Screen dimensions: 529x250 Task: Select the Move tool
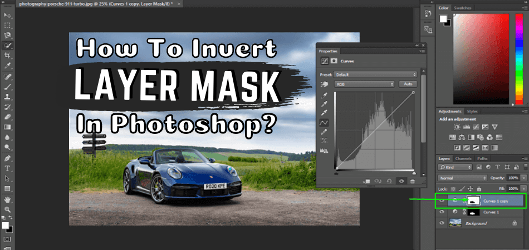pyautogui.click(x=7, y=16)
